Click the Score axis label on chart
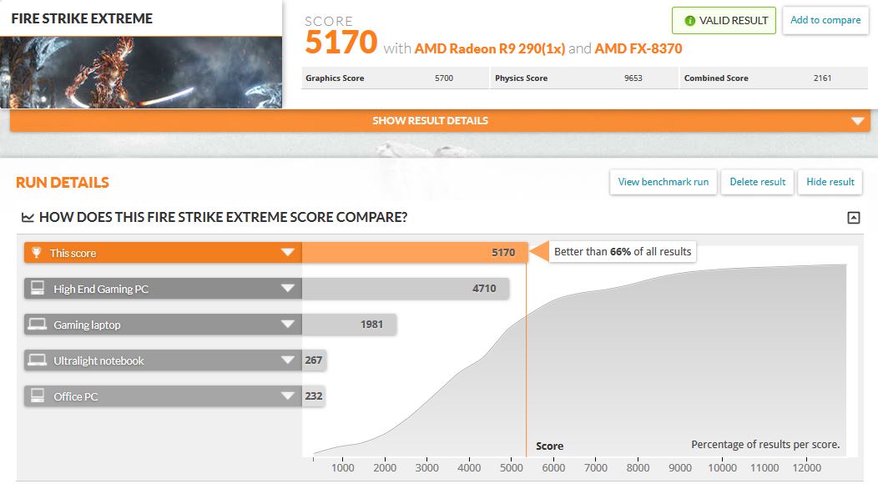 549,446
